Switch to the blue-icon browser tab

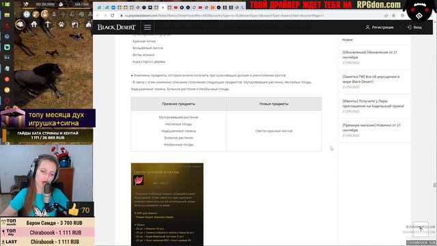pyautogui.click(x=113, y=8)
